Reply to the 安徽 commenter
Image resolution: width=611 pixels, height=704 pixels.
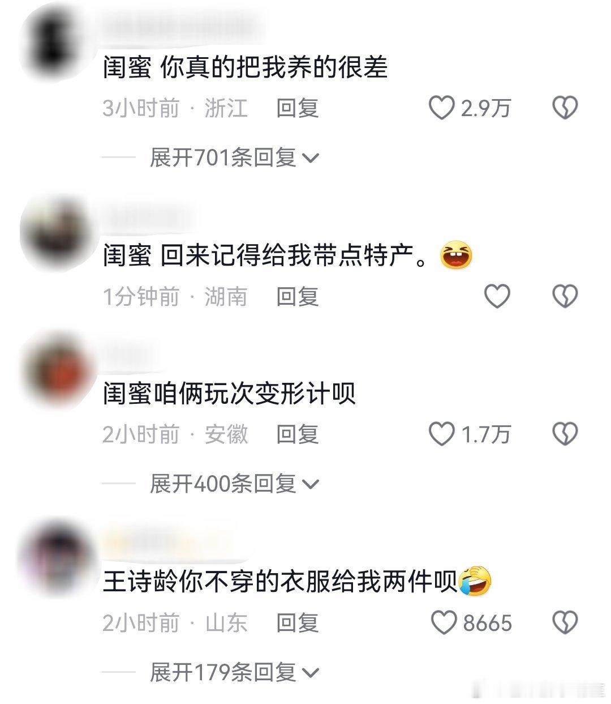tap(298, 434)
